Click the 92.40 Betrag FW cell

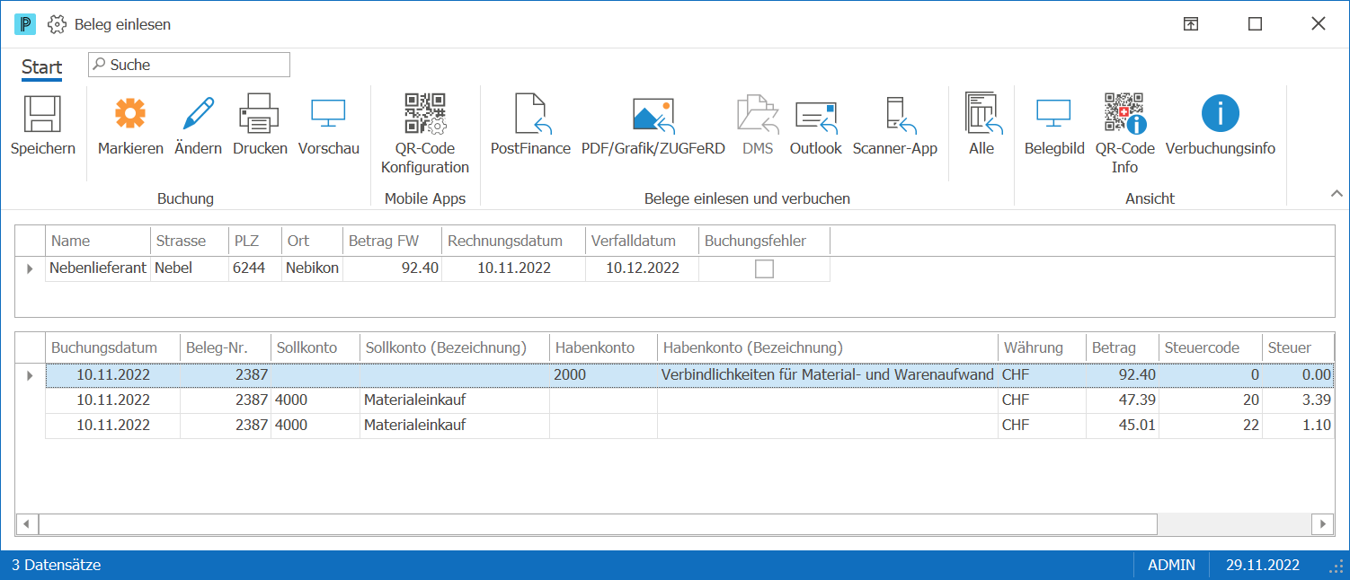pyautogui.click(x=392, y=268)
